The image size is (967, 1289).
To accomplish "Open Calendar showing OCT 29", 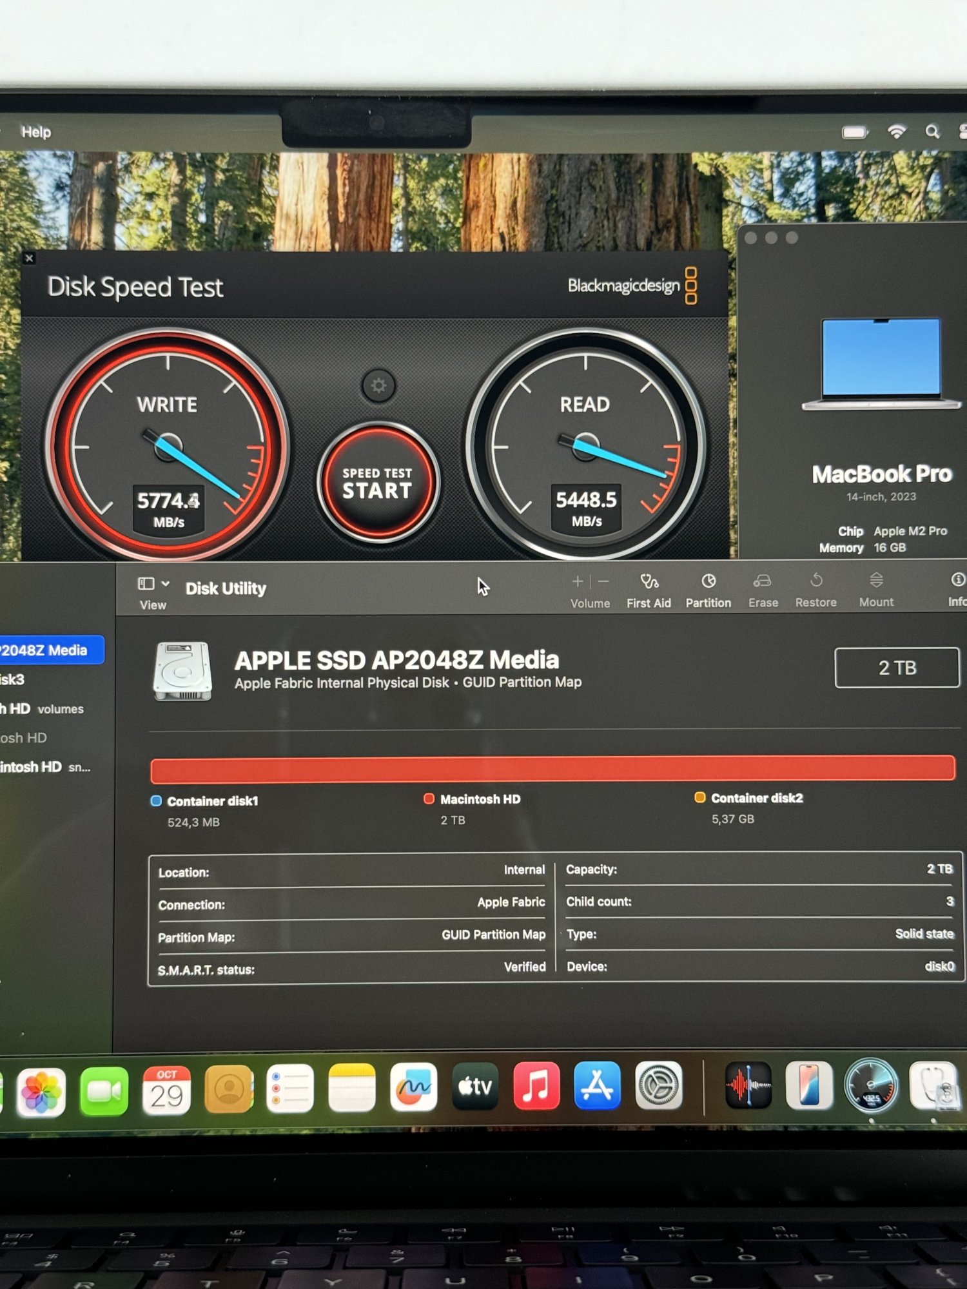I will pyautogui.click(x=166, y=1090).
